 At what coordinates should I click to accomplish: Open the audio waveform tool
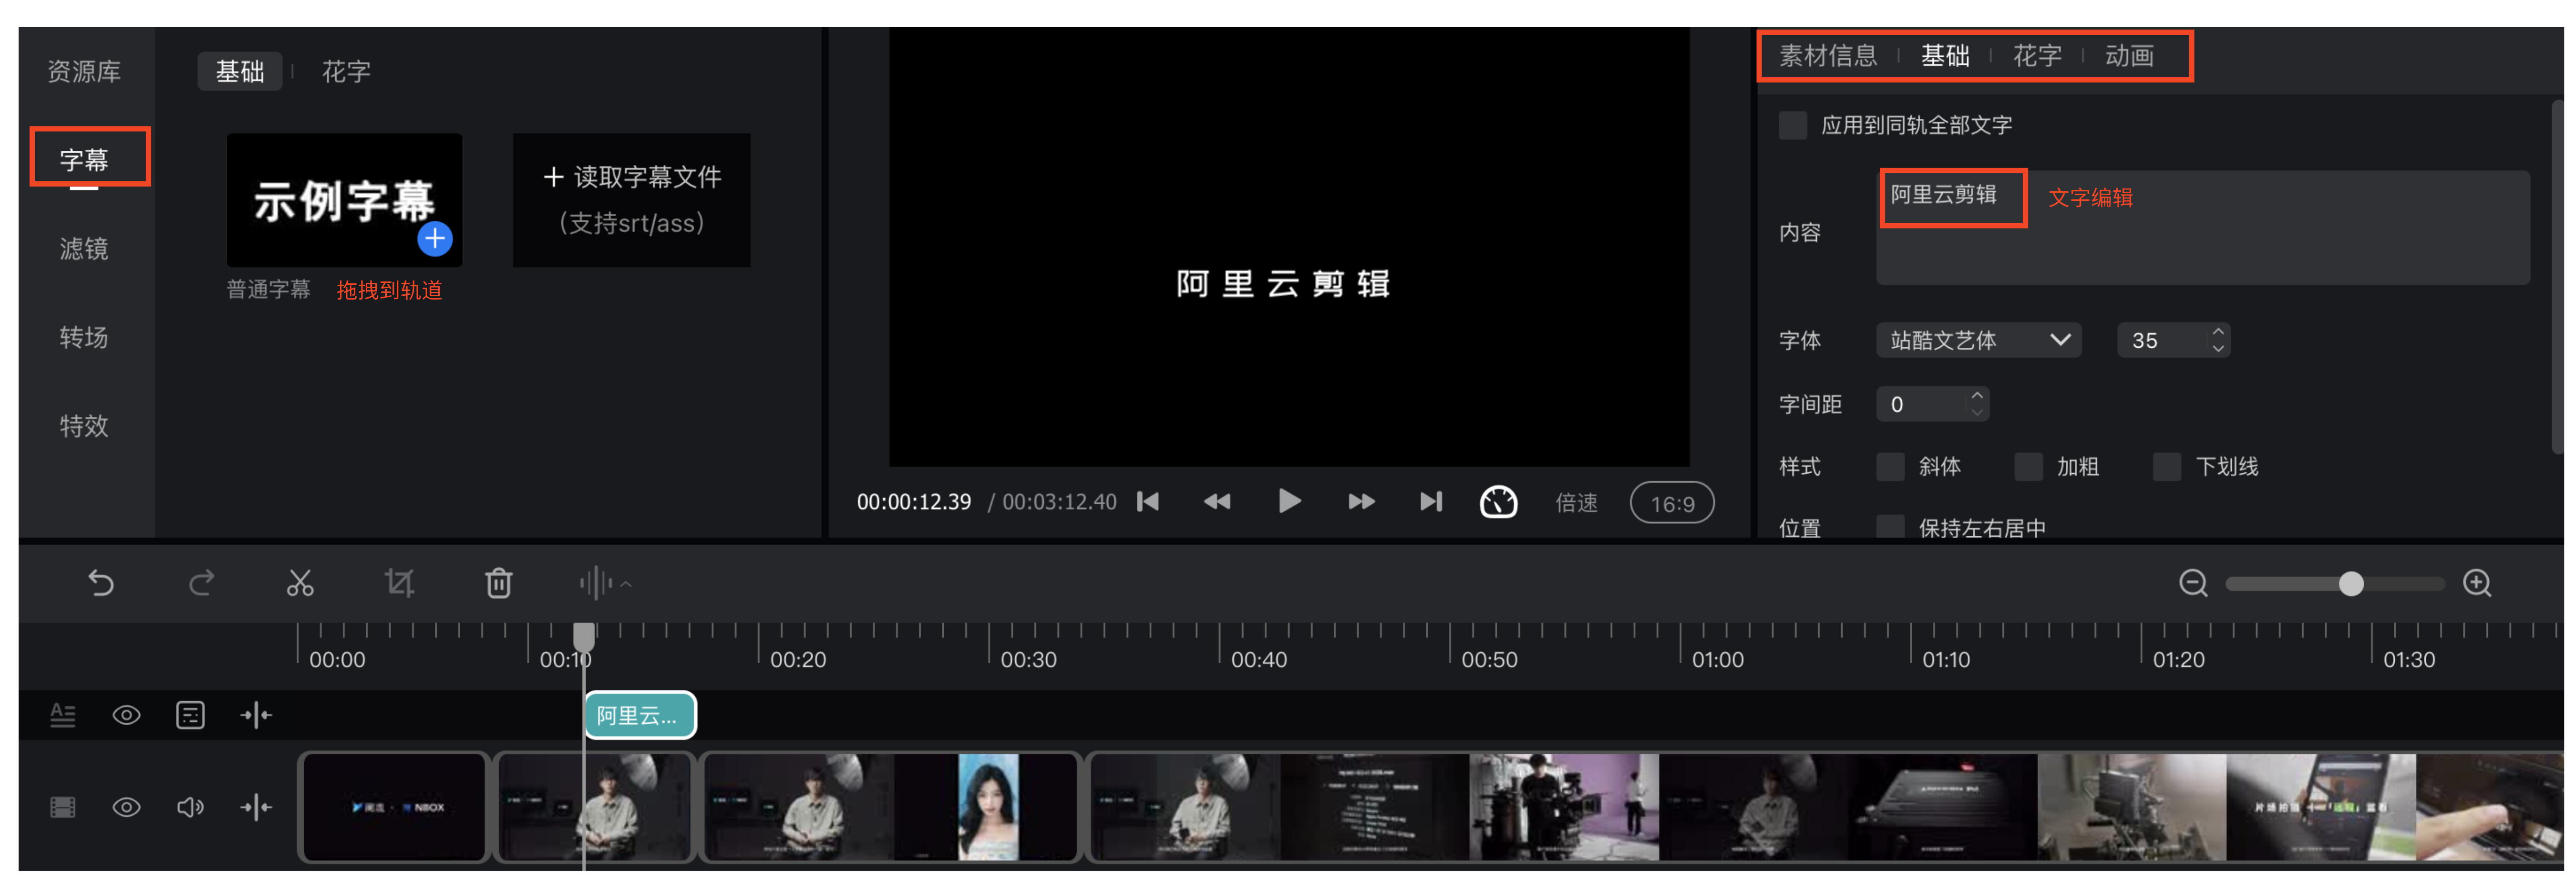(x=596, y=582)
